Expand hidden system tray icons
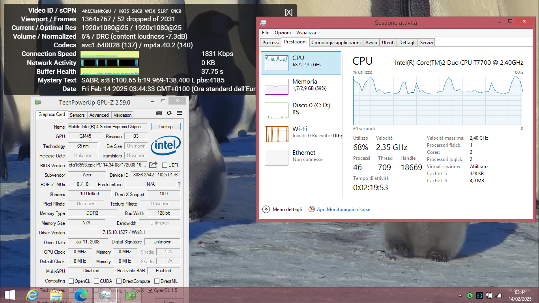 click(x=460, y=295)
